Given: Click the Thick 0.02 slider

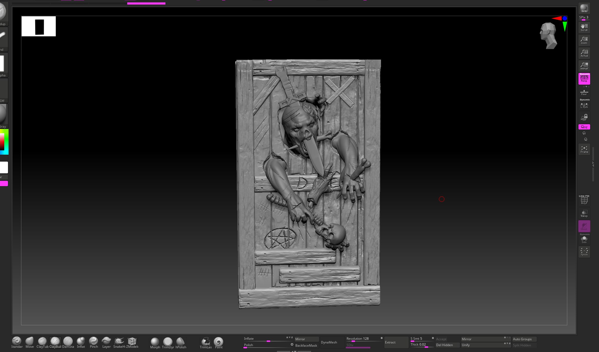Looking at the screenshot, I should [422, 345].
